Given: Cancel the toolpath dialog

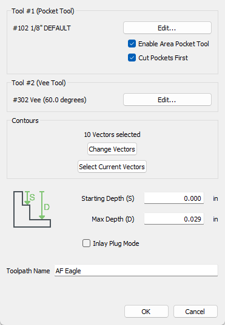Looking at the screenshot, I should 195,312.
